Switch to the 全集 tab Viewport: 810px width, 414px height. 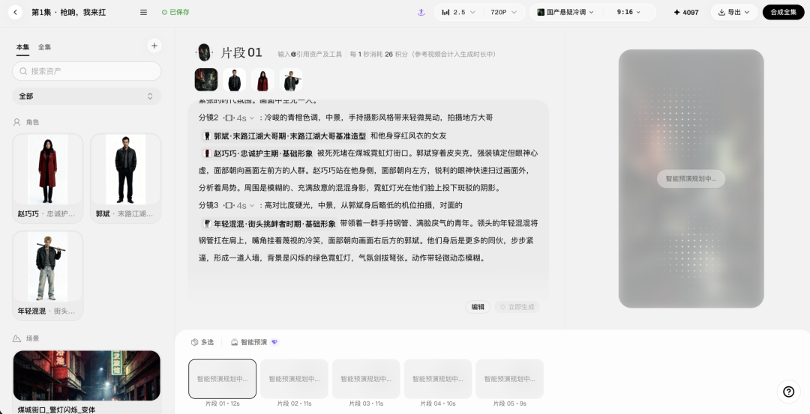click(x=44, y=47)
